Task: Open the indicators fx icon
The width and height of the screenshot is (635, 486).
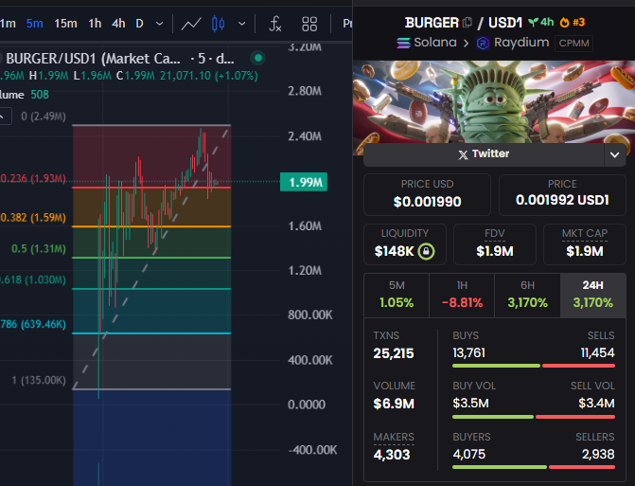Action: (x=275, y=24)
